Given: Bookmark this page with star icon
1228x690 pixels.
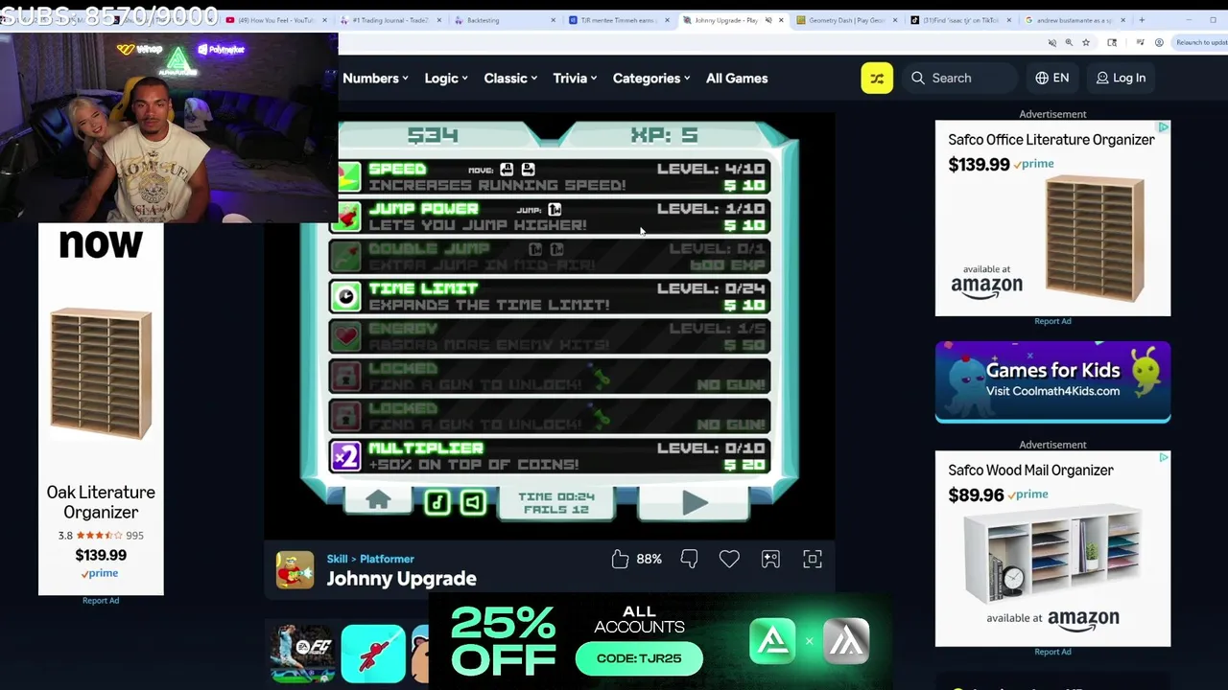Looking at the screenshot, I should 1086,42.
